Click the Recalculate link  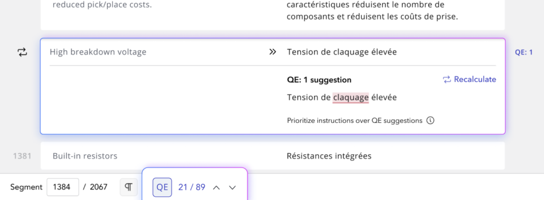470,79
